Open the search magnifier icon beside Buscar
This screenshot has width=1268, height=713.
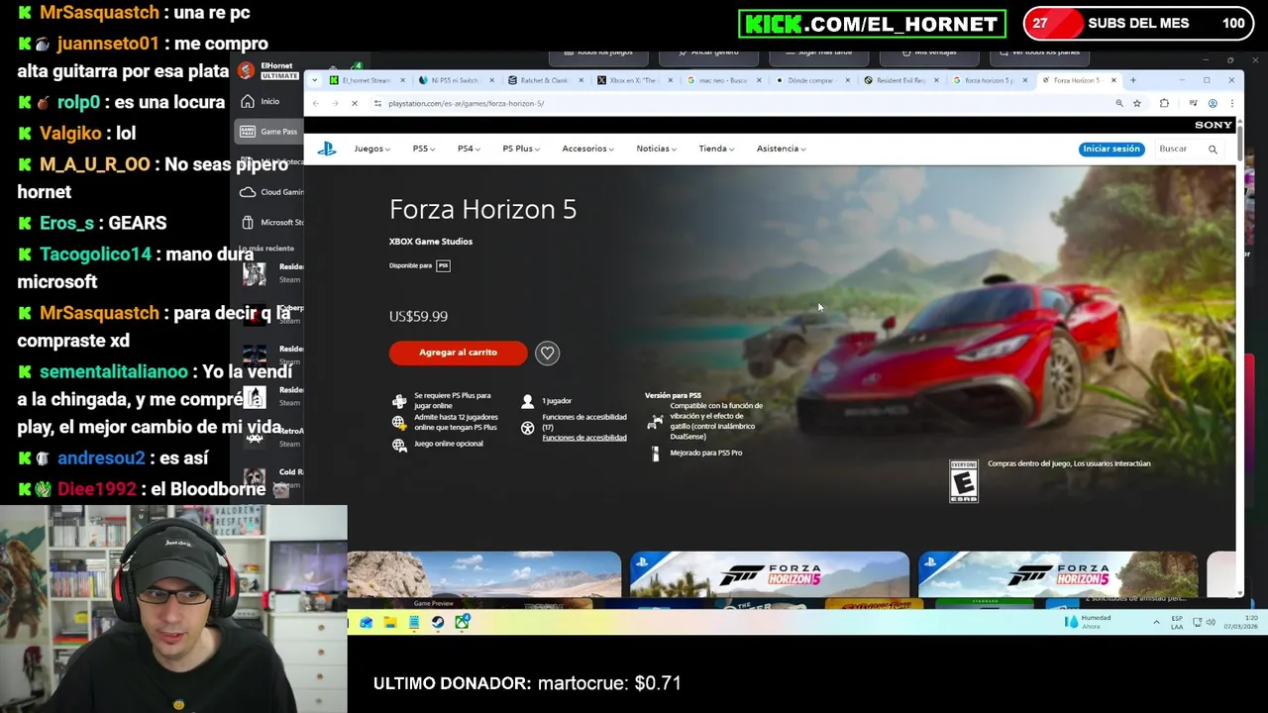pos(1213,149)
